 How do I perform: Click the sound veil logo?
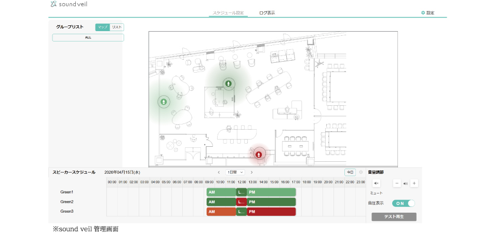[69, 4]
